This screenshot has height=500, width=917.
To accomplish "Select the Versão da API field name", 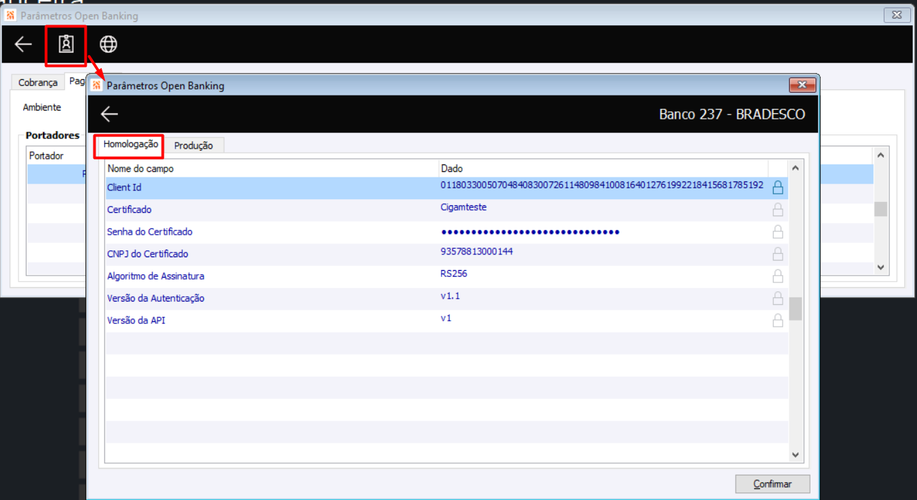I will click(x=136, y=321).
